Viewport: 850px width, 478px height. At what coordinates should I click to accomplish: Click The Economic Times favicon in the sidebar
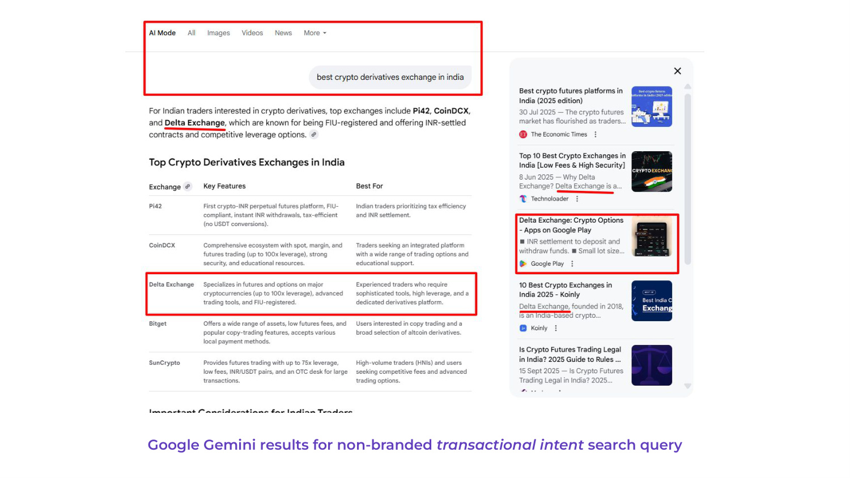(523, 134)
